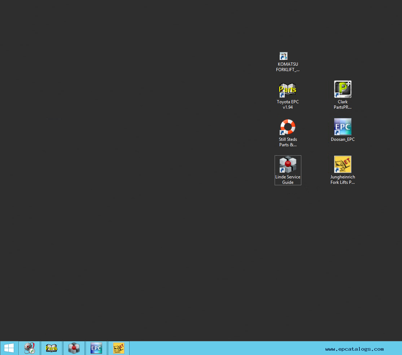Click the 'Clark PartsPR...' text label
The image size is (402, 355).
point(342,104)
